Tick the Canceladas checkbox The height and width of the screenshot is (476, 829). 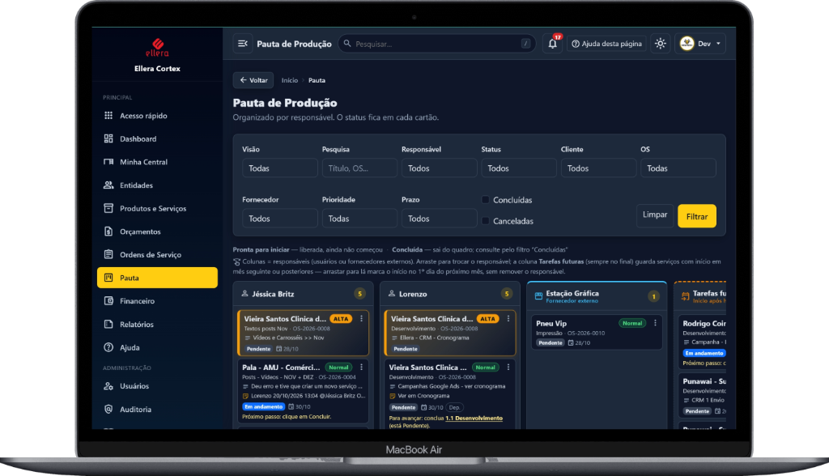pos(486,220)
